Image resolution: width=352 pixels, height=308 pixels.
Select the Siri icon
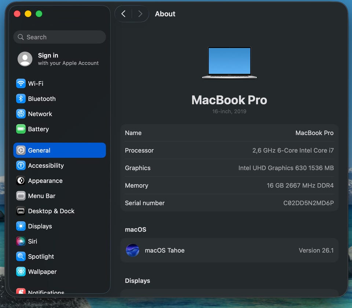[x=21, y=241]
